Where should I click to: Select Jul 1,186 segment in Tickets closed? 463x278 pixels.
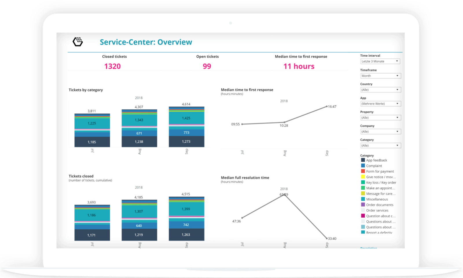(92, 215)
